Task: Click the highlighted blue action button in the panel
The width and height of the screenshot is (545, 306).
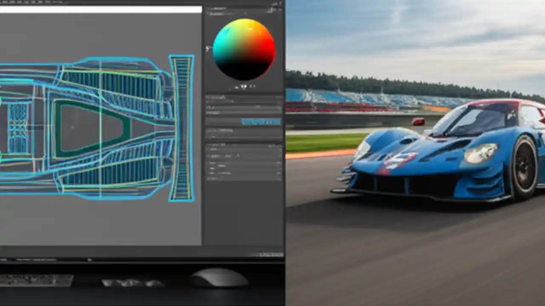Action: coord(261,121)
